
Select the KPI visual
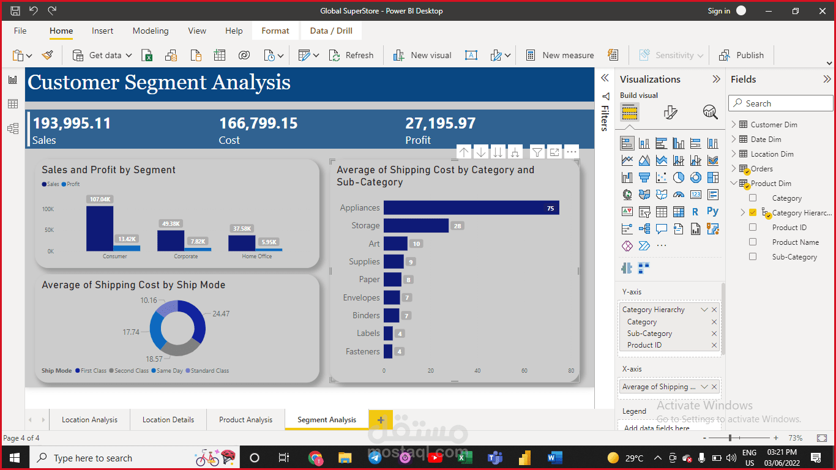point(627,212)
